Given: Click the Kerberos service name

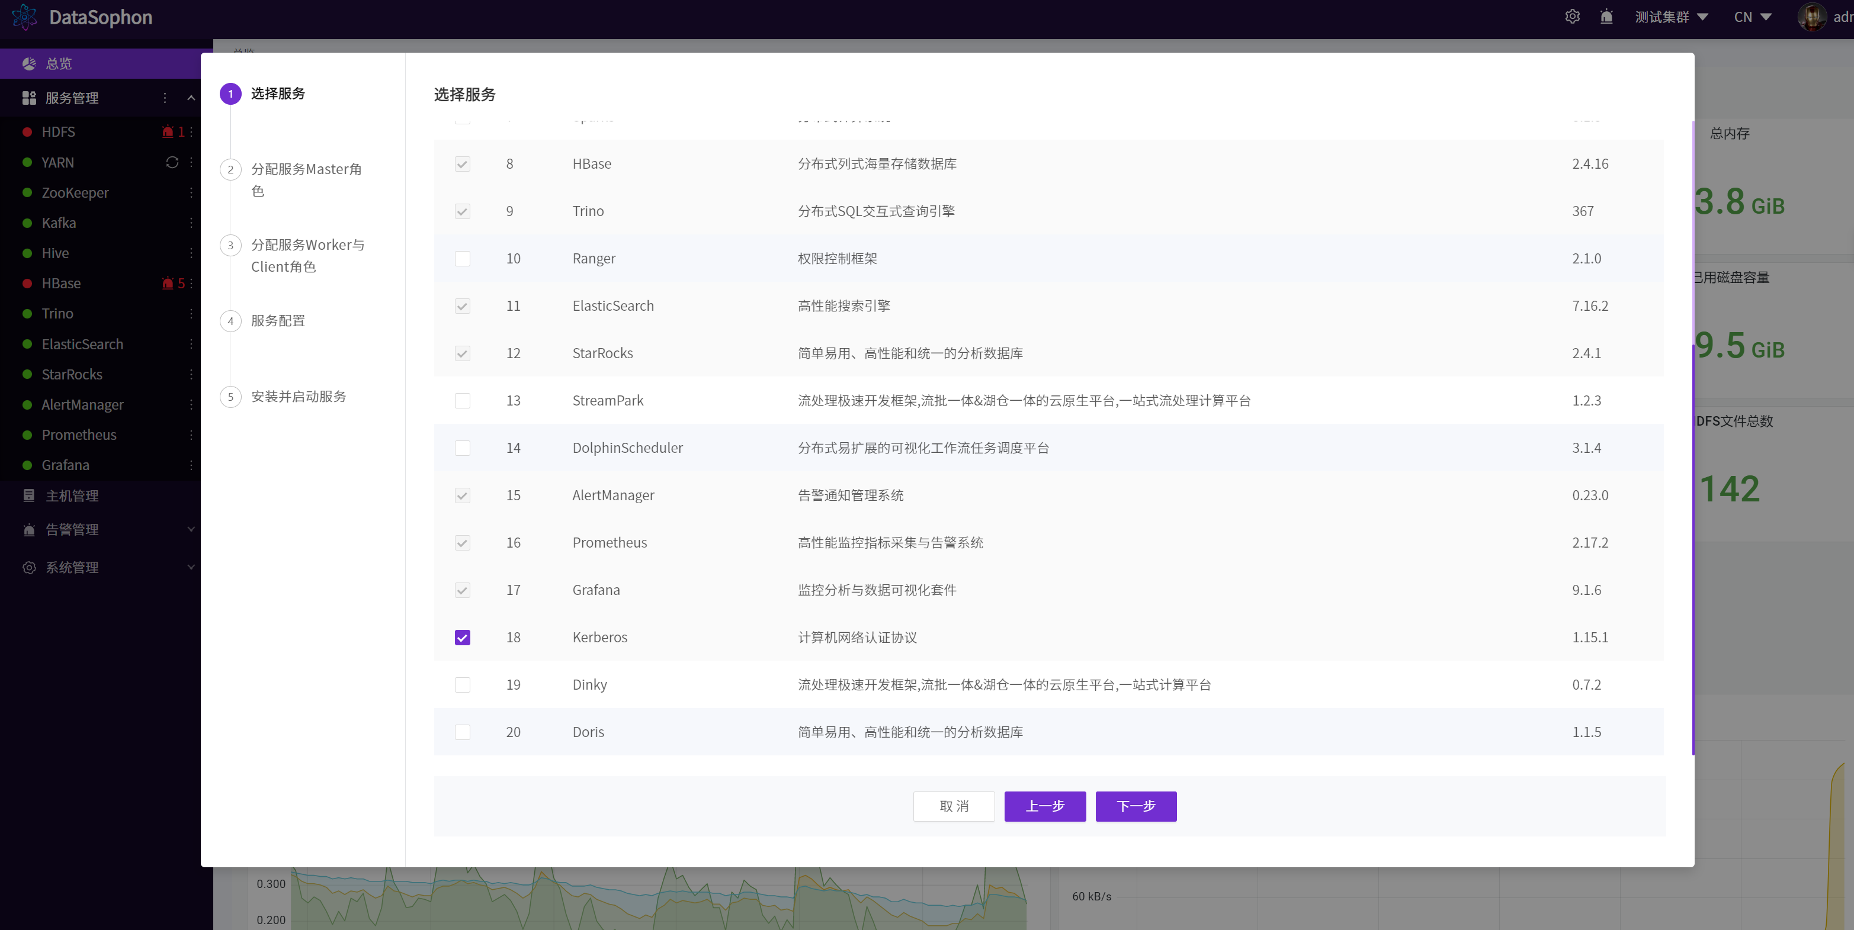Looking at the screenshot, I should [x=599, y=637].
